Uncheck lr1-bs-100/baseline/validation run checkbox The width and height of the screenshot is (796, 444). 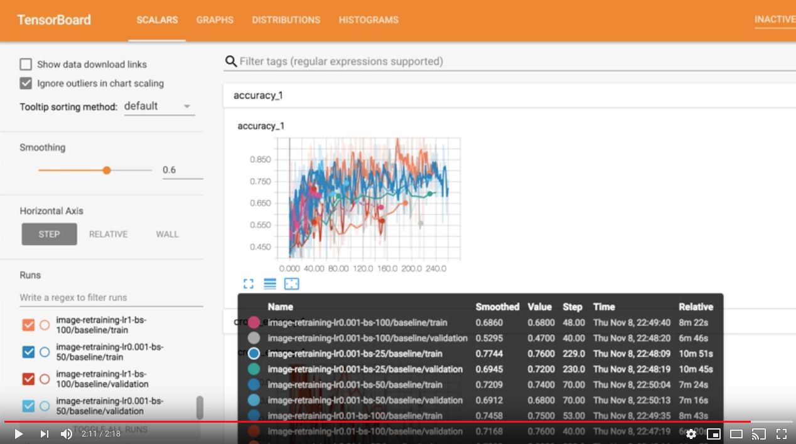tap(28, 379)
